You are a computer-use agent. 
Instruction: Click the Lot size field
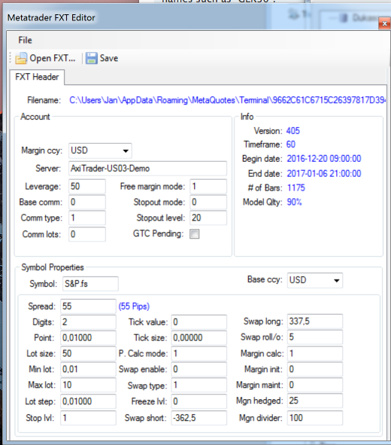point(88,353)
